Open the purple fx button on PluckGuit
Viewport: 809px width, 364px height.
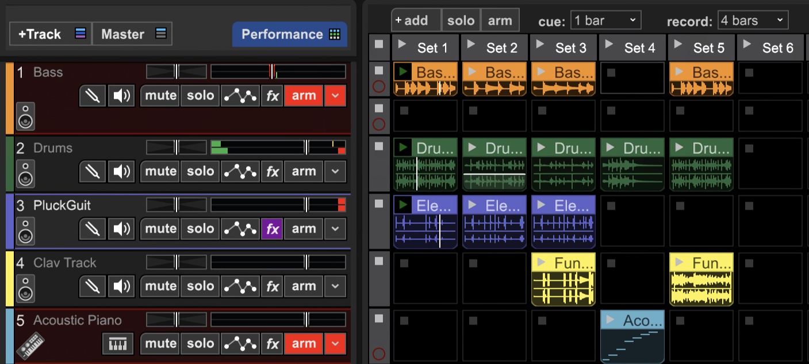272,229
